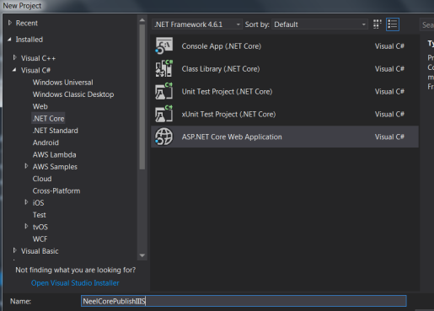Collapse the Installed node
Viewport: 434px width, 311px height.
[x=9, y=40]
